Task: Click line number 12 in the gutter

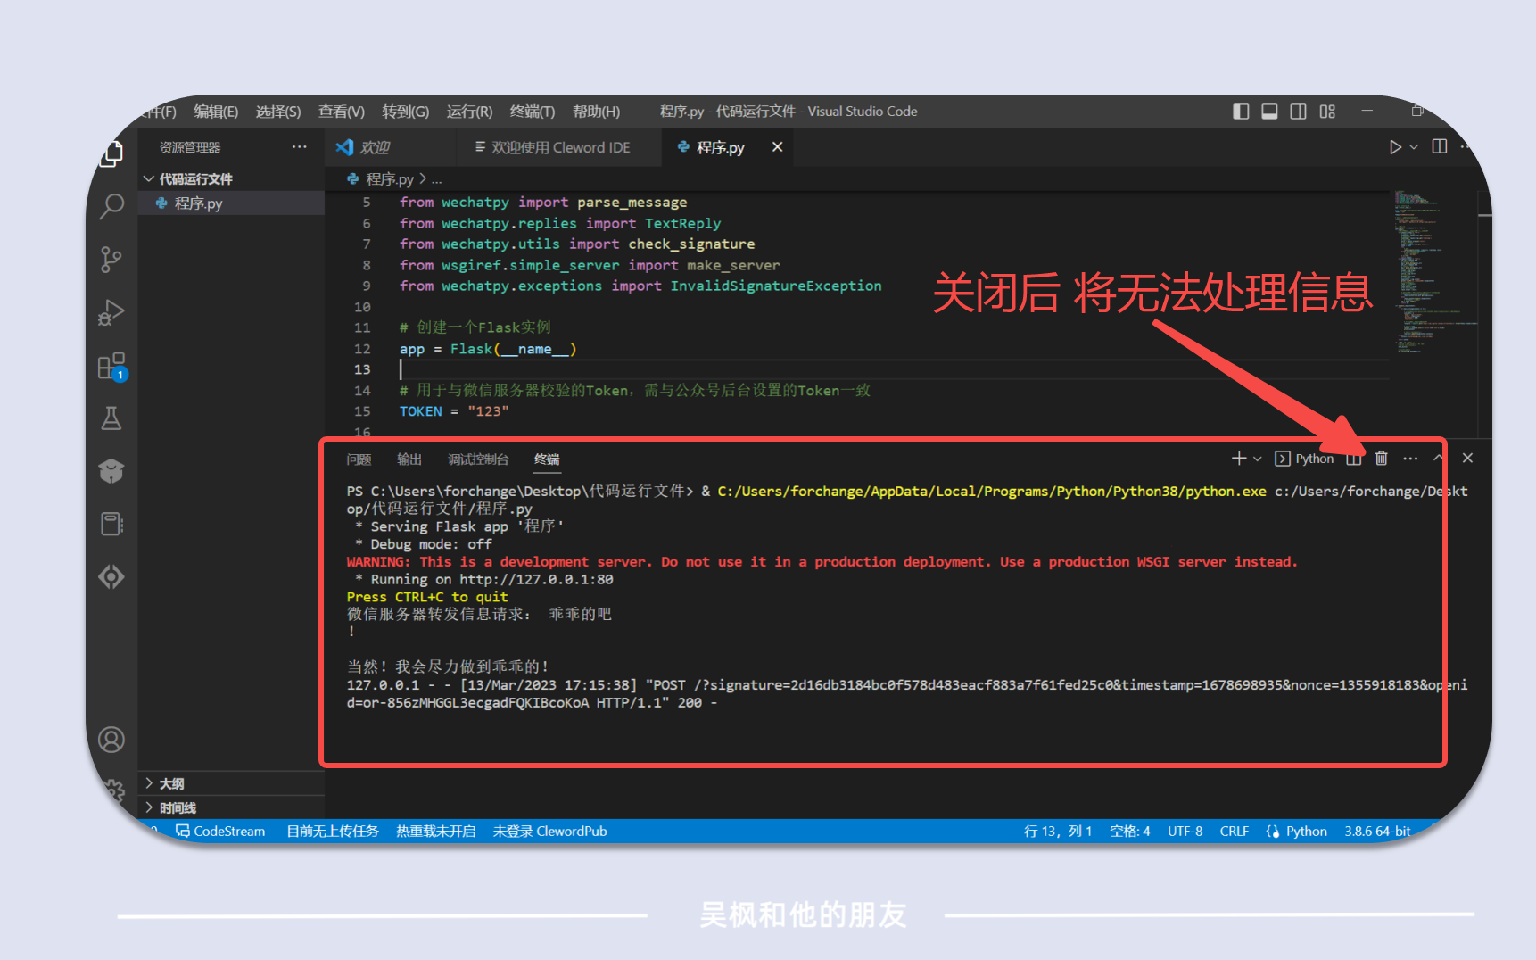Action: click(362, 349)
